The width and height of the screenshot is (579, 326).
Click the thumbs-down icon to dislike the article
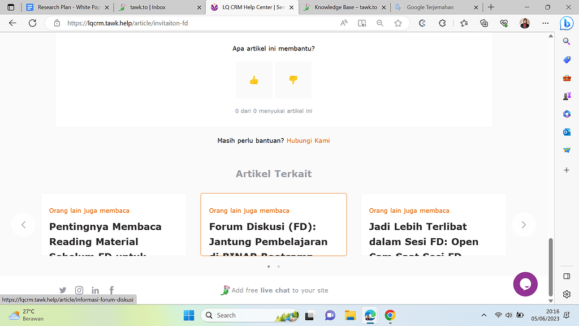pyautogui.click(x=293, y=80)
